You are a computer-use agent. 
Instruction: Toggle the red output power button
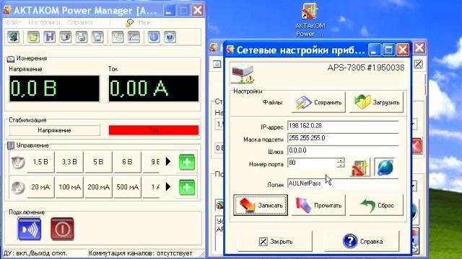pyautogui.click(x=62, y=229)
